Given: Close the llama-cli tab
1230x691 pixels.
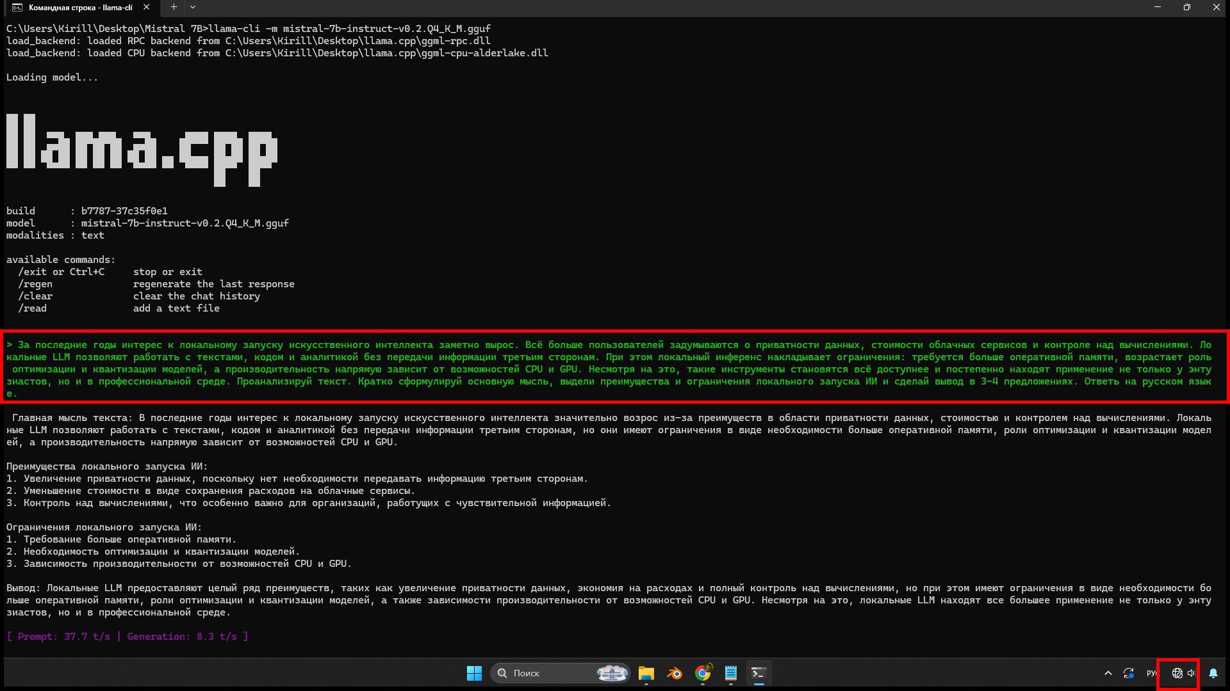Looking at the screenshot, I should [x=147, y=7].
